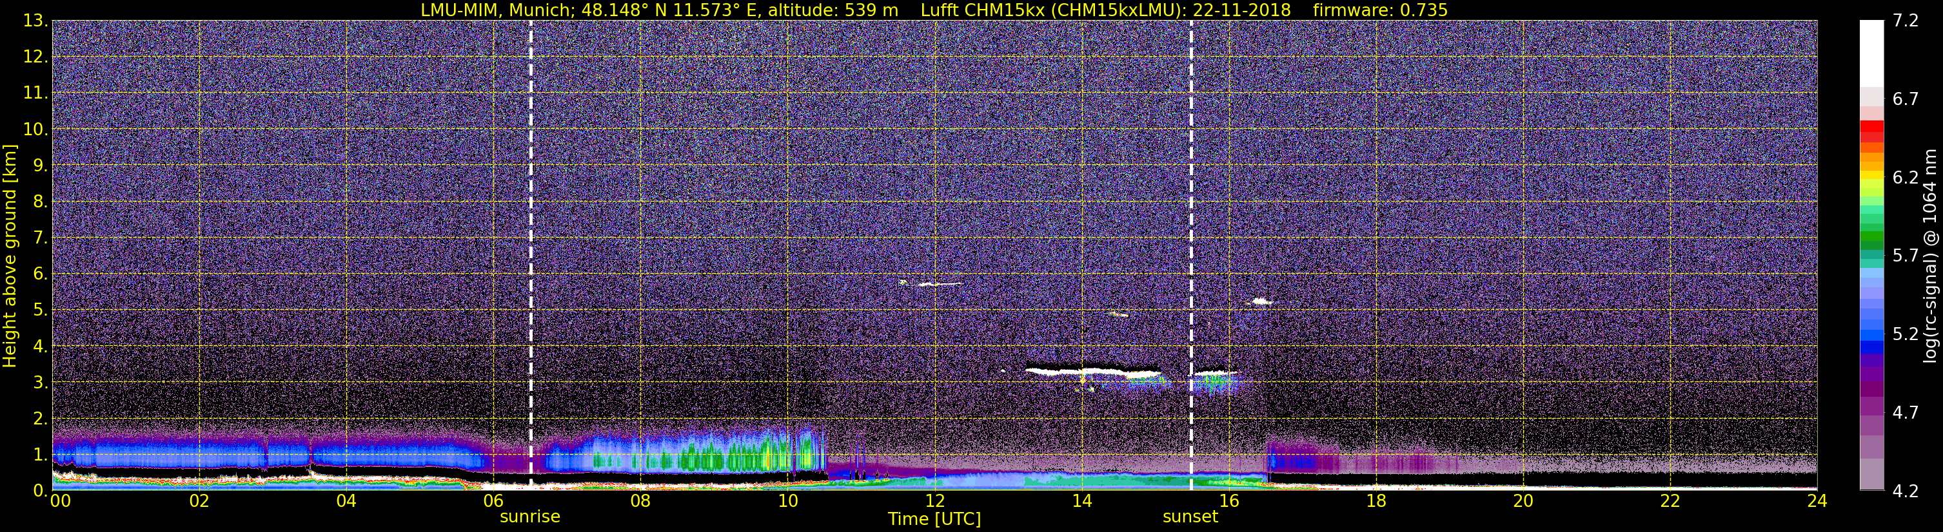Click the y-axis tick label '2.'
1943x532 pixels.
click(40, 419)
